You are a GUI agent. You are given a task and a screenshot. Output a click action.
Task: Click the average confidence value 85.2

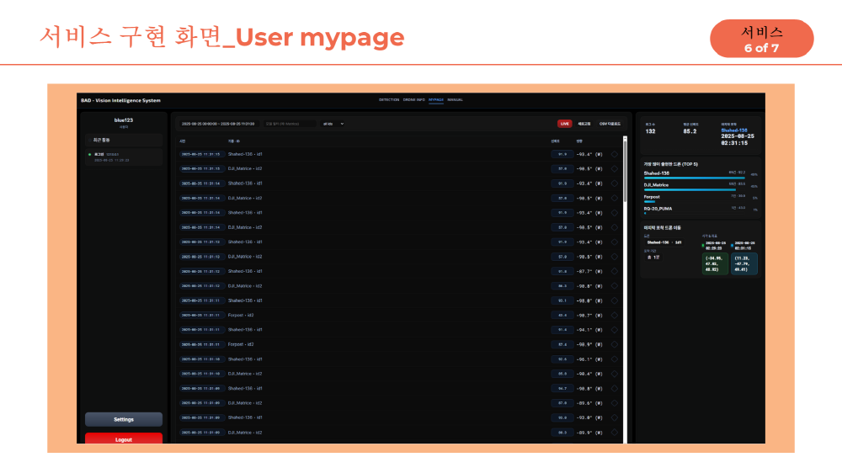click(690, 131)
